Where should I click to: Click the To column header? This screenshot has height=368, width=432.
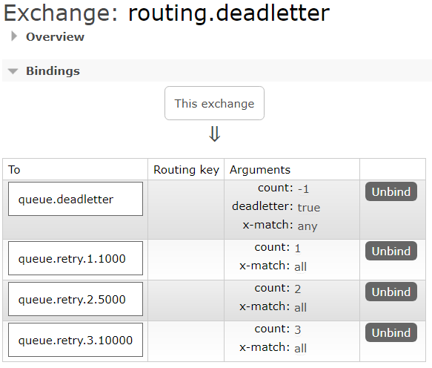14,170
